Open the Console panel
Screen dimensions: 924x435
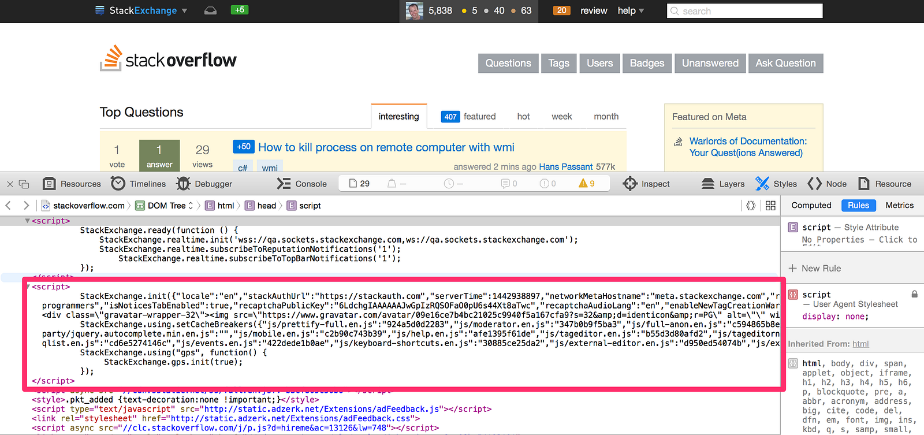(x=301, y=184)
